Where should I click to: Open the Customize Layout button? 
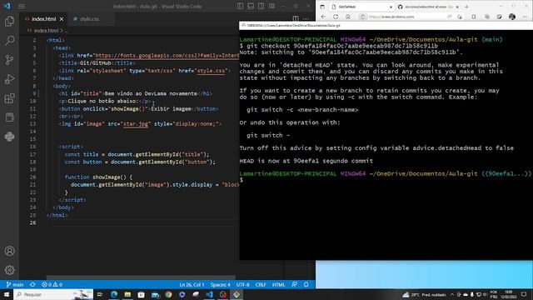coord(271,6)
